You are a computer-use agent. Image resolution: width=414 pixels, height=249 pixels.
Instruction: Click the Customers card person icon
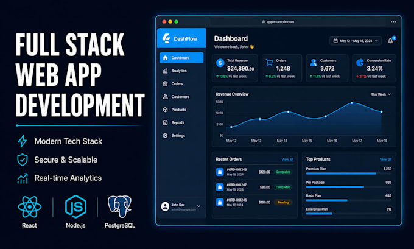click(x=314, y=63)
